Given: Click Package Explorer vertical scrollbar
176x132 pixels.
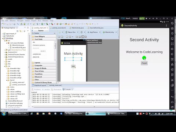Looking at the screenshot, I should coord(29,67).
